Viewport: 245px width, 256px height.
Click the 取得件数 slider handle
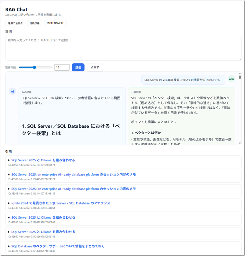(34, 67)
